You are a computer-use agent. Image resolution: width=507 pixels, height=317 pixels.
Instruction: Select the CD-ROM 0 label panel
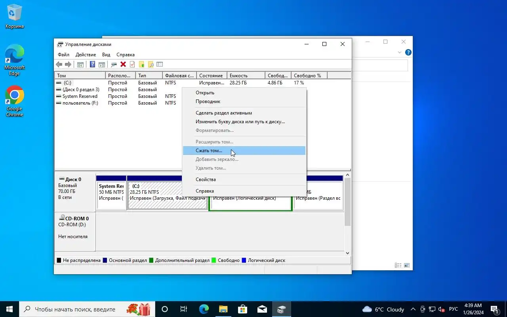click(75, 232)
